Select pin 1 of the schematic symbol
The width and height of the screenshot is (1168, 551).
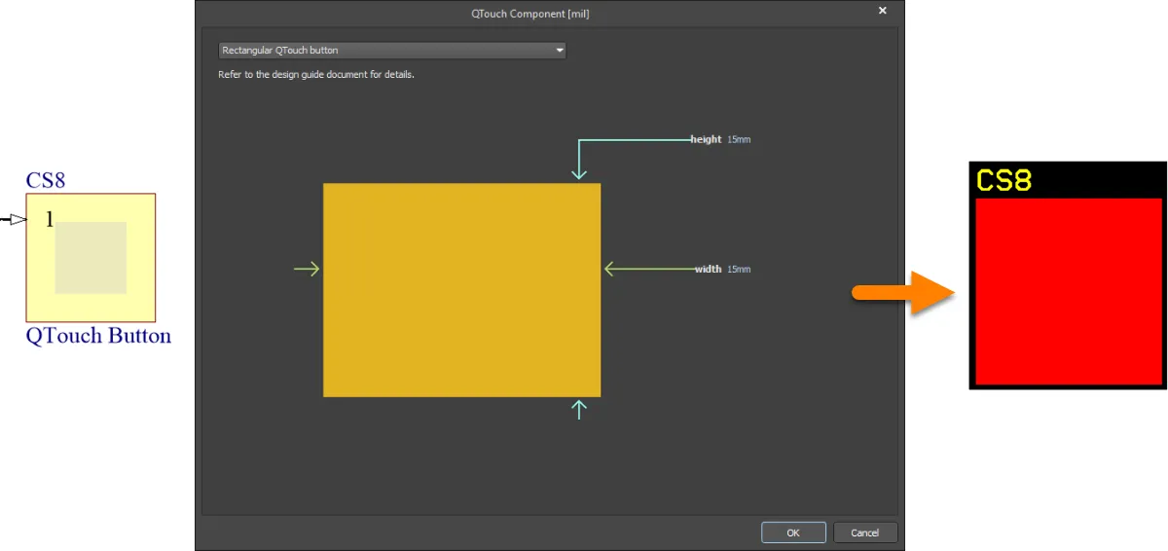[49, 220]
